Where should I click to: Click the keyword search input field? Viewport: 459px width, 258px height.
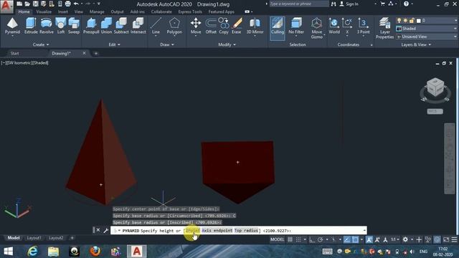point(299,4)
